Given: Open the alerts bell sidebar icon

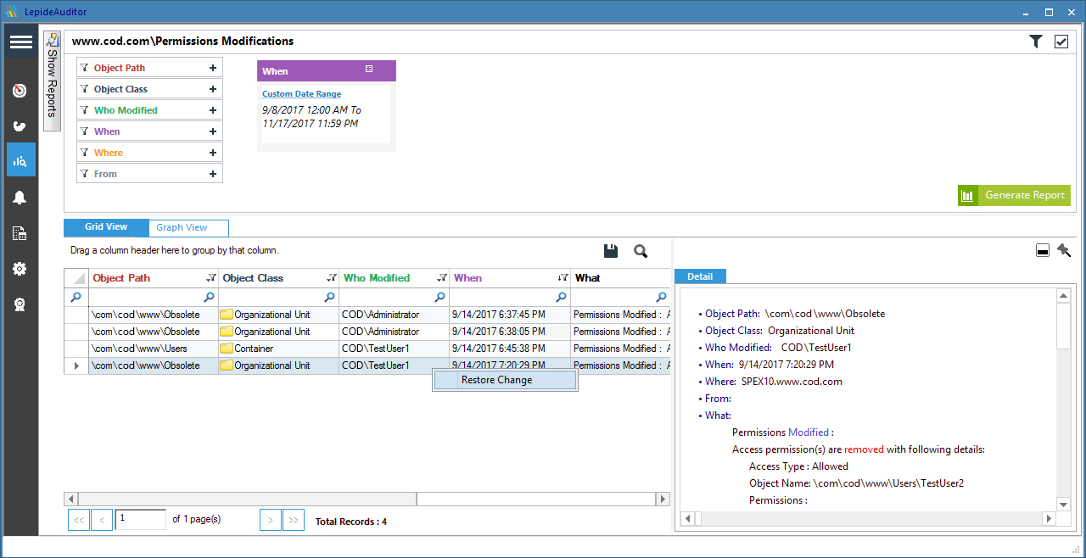Looking at the screenshot, I should point(20,198).
